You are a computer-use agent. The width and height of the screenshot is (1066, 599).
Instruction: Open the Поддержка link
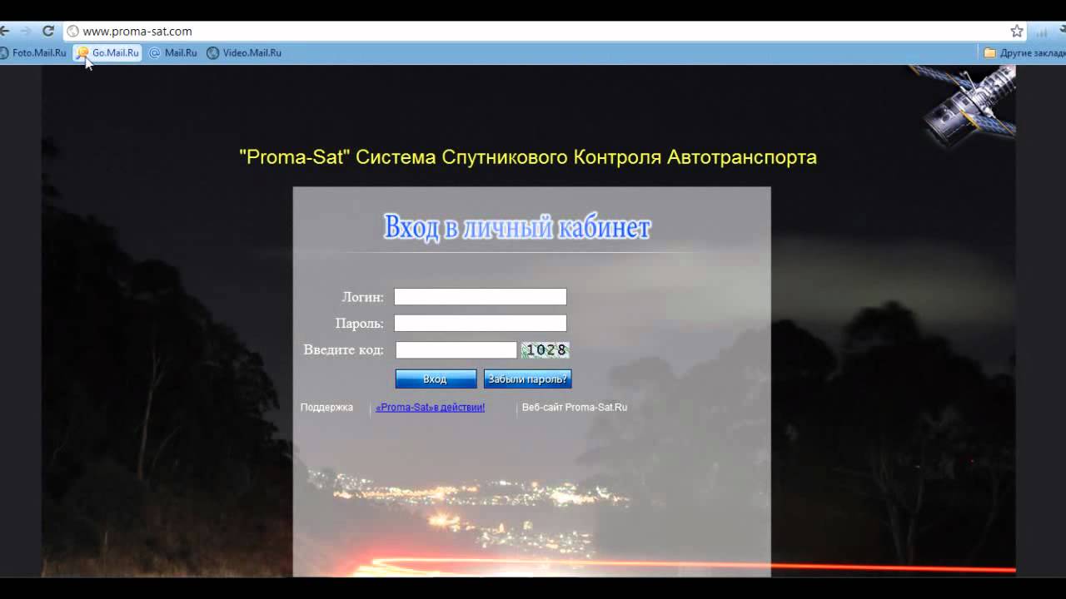click(326, 408)
